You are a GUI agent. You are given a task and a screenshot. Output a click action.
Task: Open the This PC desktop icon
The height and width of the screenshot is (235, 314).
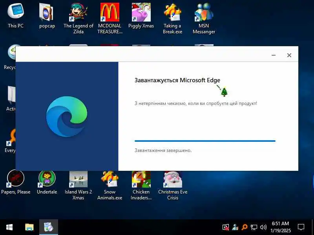pos(16,16)
